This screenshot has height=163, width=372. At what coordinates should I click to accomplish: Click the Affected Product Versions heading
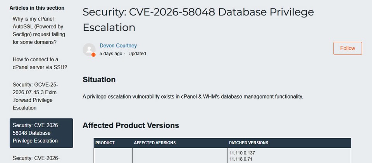point(131,125)
